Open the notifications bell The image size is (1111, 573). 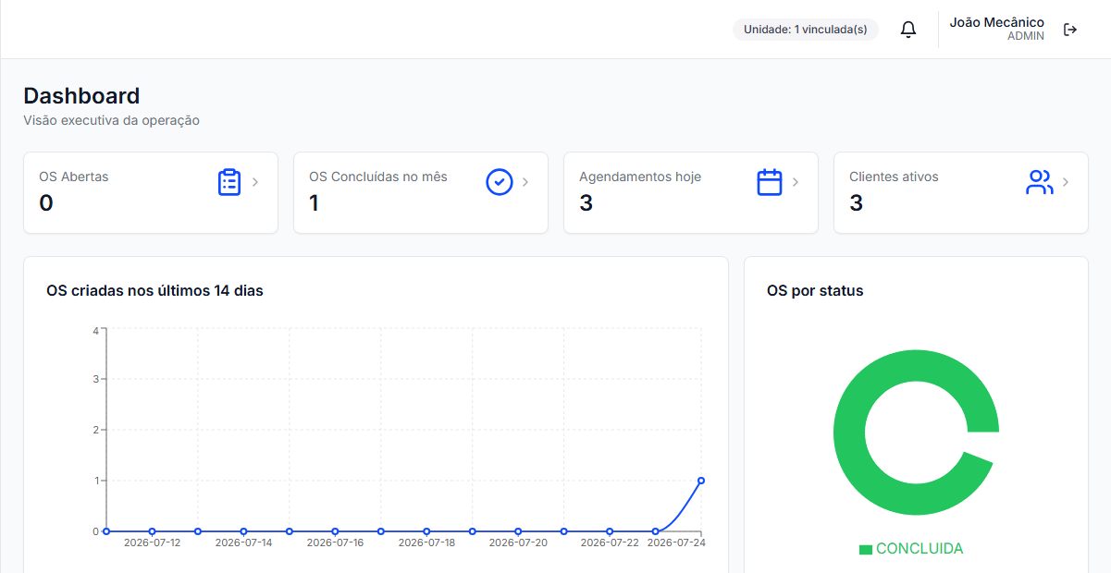908,30
